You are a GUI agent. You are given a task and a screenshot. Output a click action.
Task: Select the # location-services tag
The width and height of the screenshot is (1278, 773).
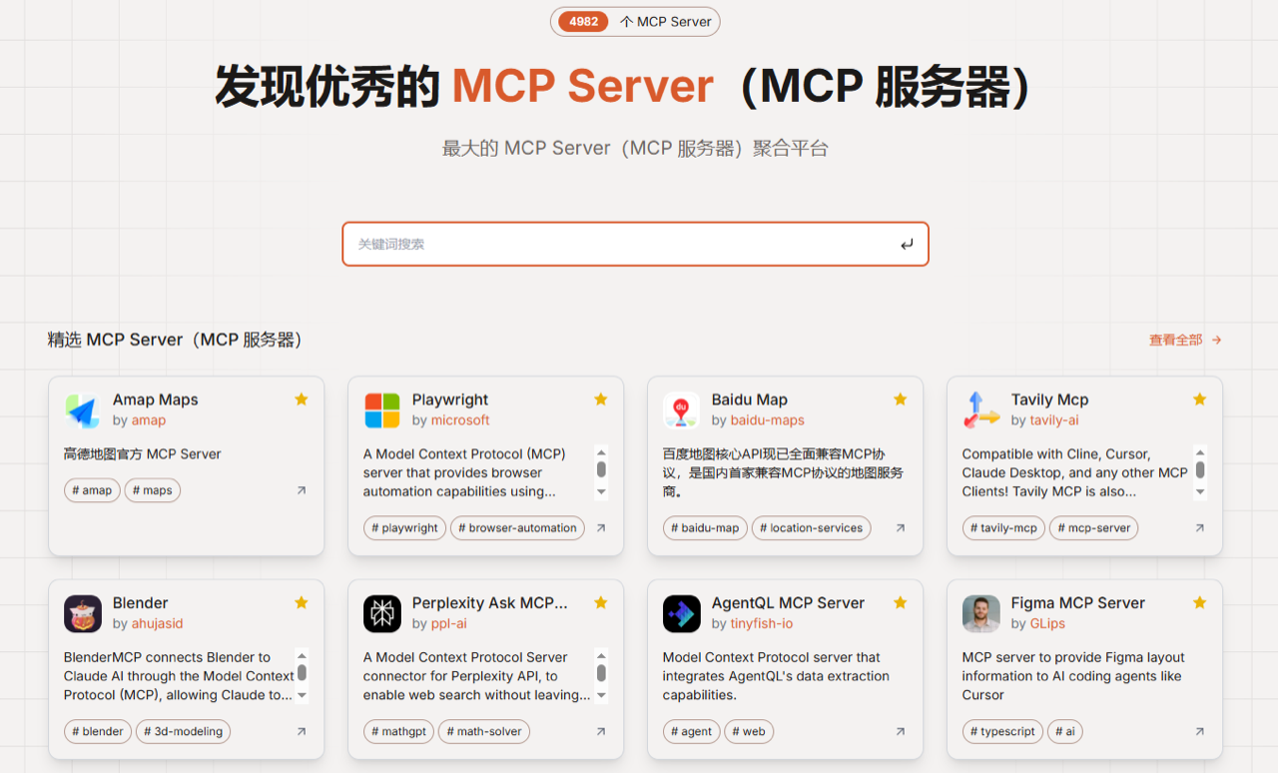[812, 528]
